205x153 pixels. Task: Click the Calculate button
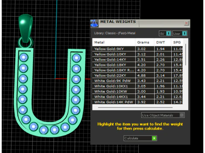click(x=140, y=138)
